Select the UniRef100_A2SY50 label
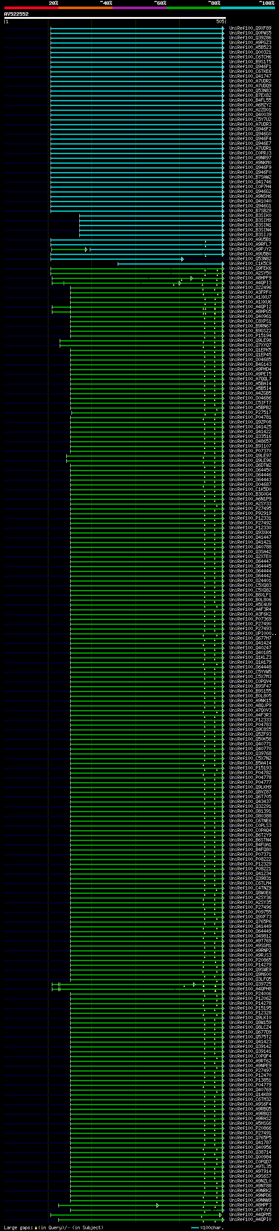Screen dimensions: 279x1231 pyautogui.click(x=250, y=273)
